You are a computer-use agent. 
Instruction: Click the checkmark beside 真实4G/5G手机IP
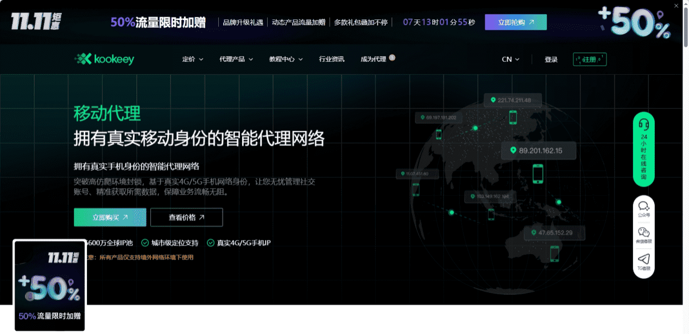coord(211,243)
